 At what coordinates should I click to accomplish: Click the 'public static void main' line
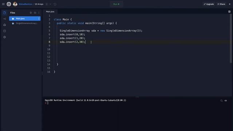coord(87,23)
